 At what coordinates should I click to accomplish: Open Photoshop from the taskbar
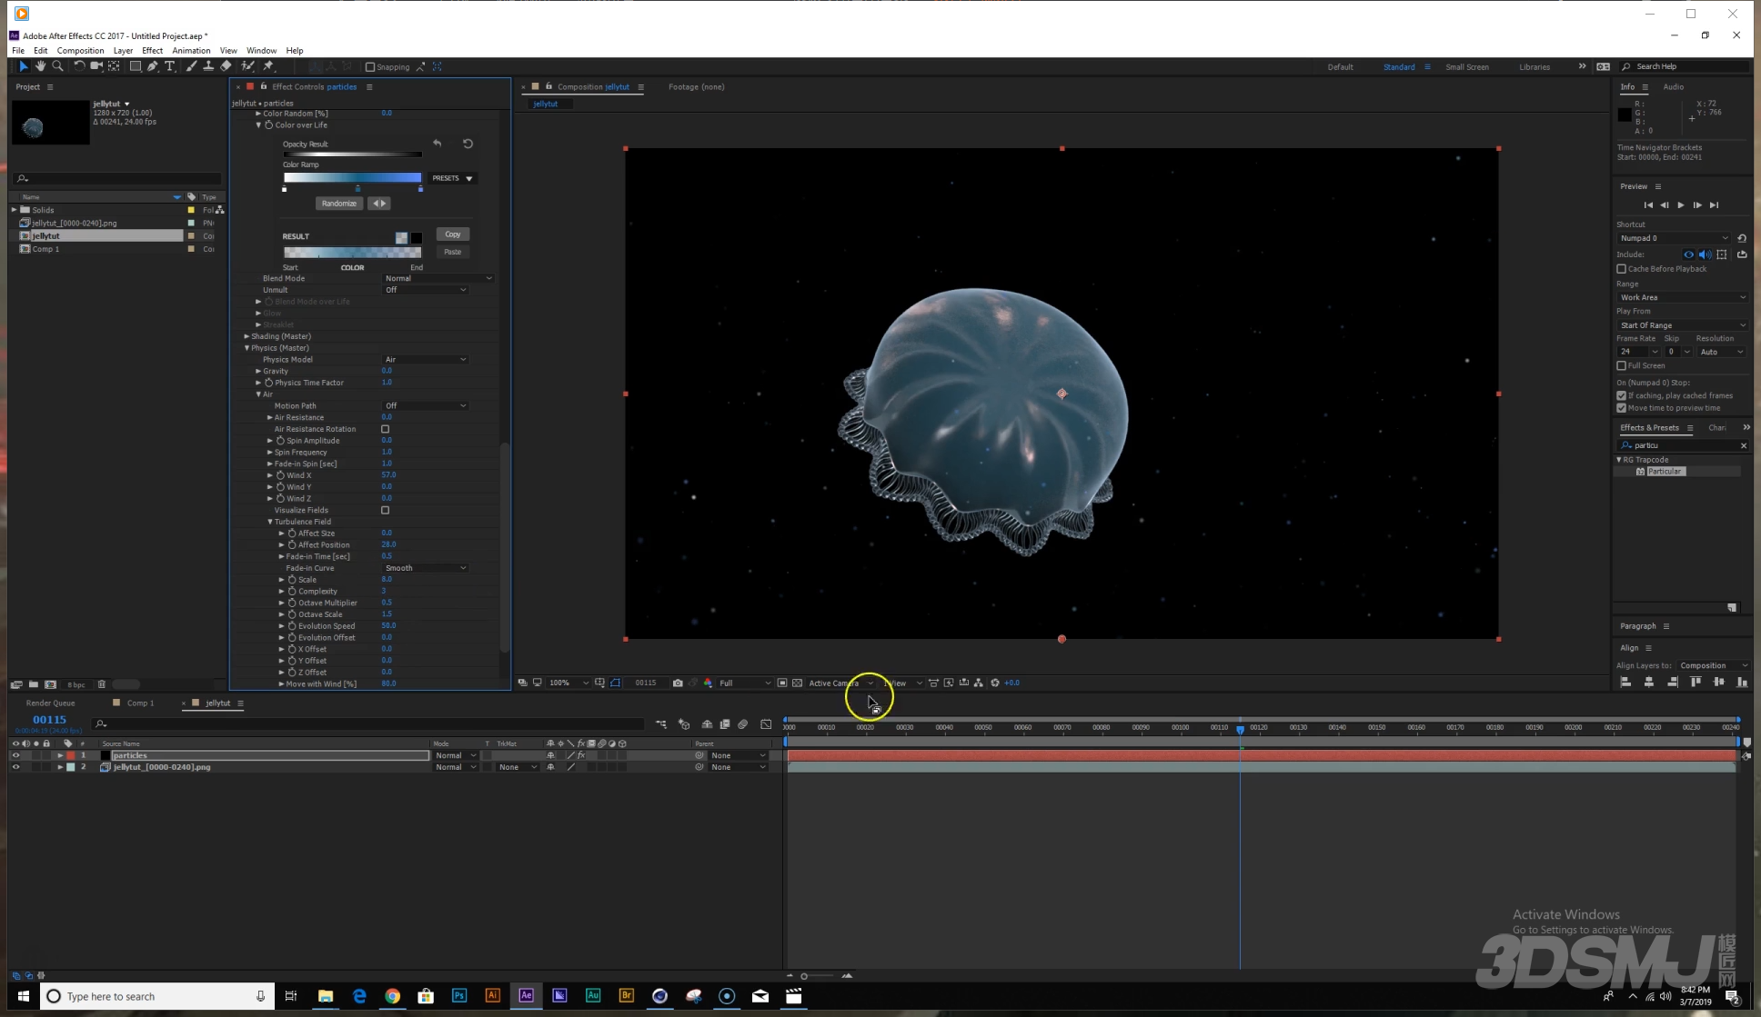click(458, 996)
